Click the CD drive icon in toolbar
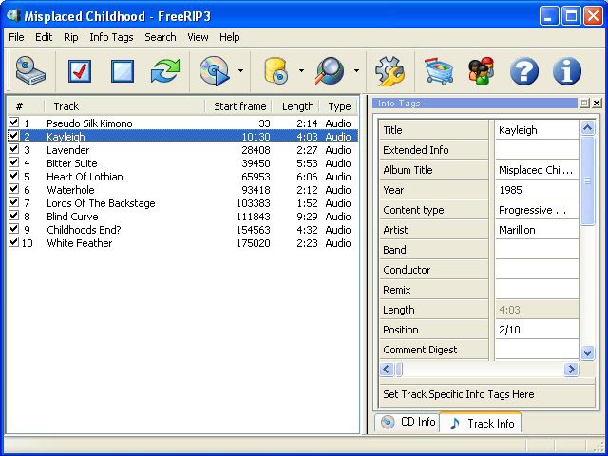Viewport: 608px width, 456px height. tap(29, 71)
